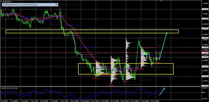Click the 1.04000 price axis level
This screenshot has width=209, height=102.
pos(205,76)
